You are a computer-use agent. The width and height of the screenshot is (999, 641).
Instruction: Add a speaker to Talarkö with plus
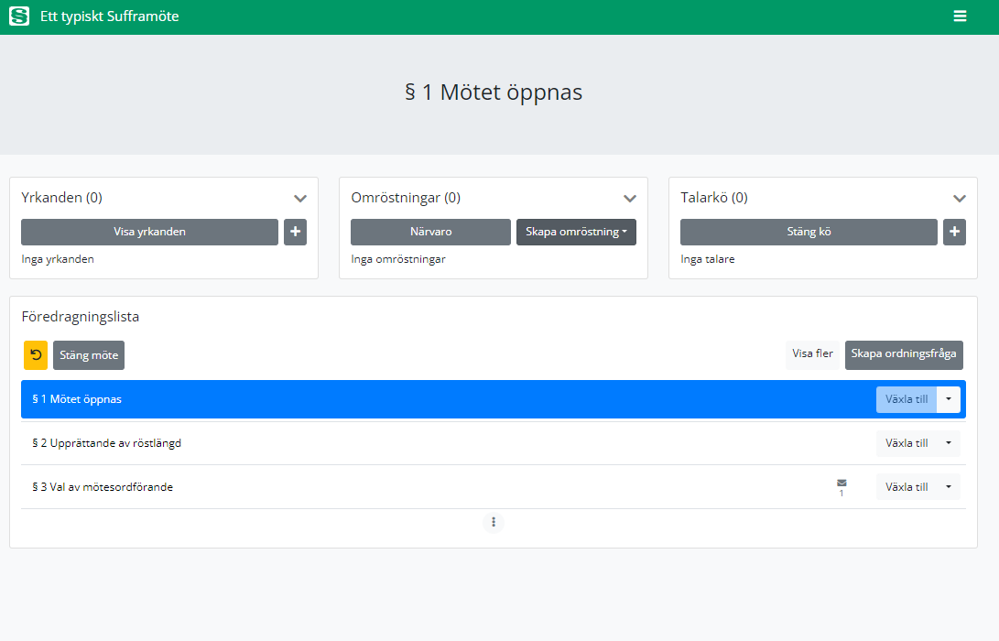pos(954,232)
